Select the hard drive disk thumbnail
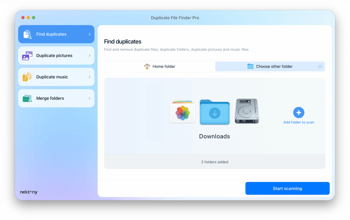350x220 pixels. point(247,111)
